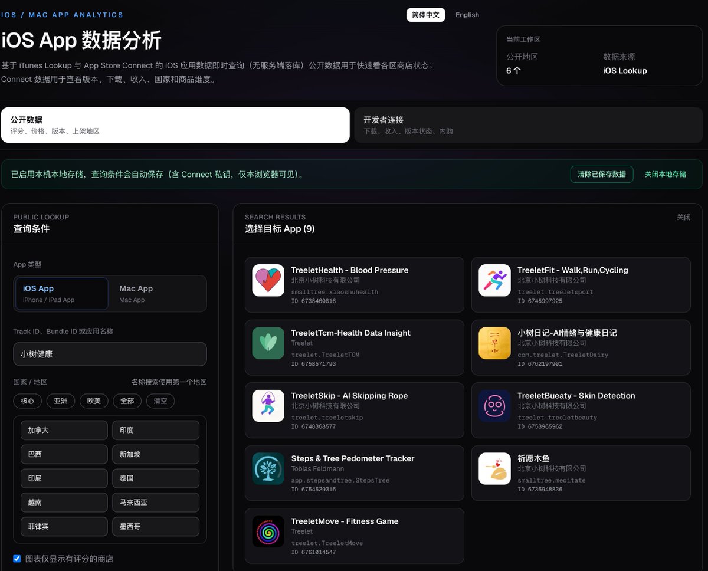The height and width of the screenshot is (571, 708).
Task: Toggle the 墨西哥 region chip
Action: coord(156,526)
